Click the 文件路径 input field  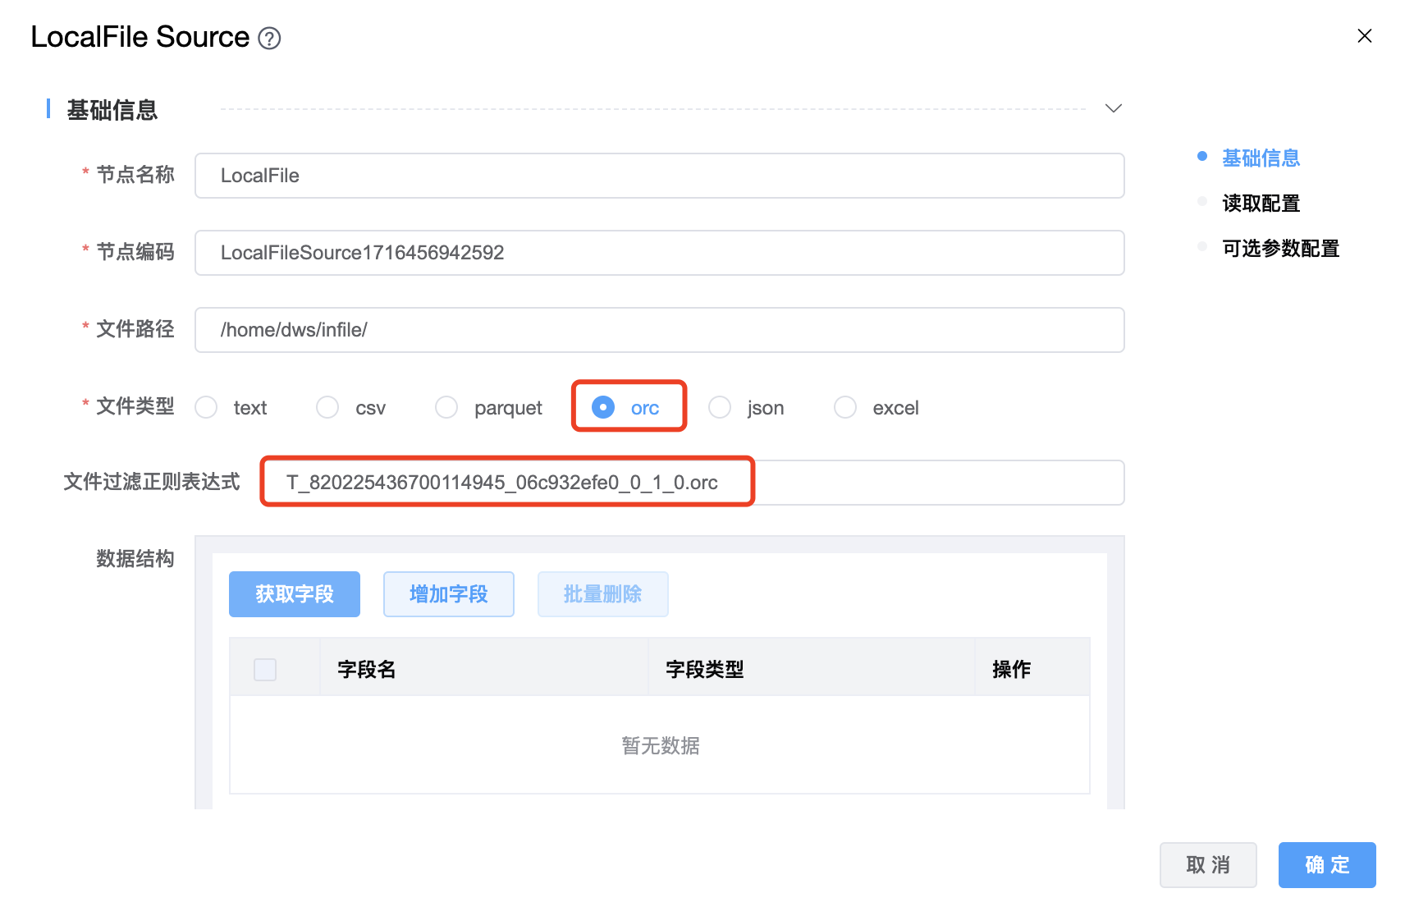coord(658,330)
